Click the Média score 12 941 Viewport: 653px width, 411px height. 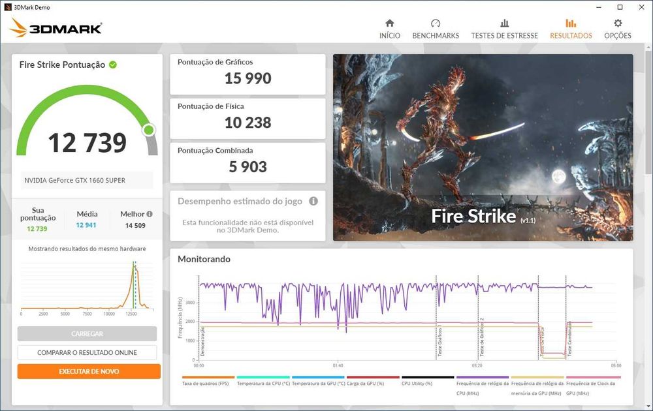[86, 225]
